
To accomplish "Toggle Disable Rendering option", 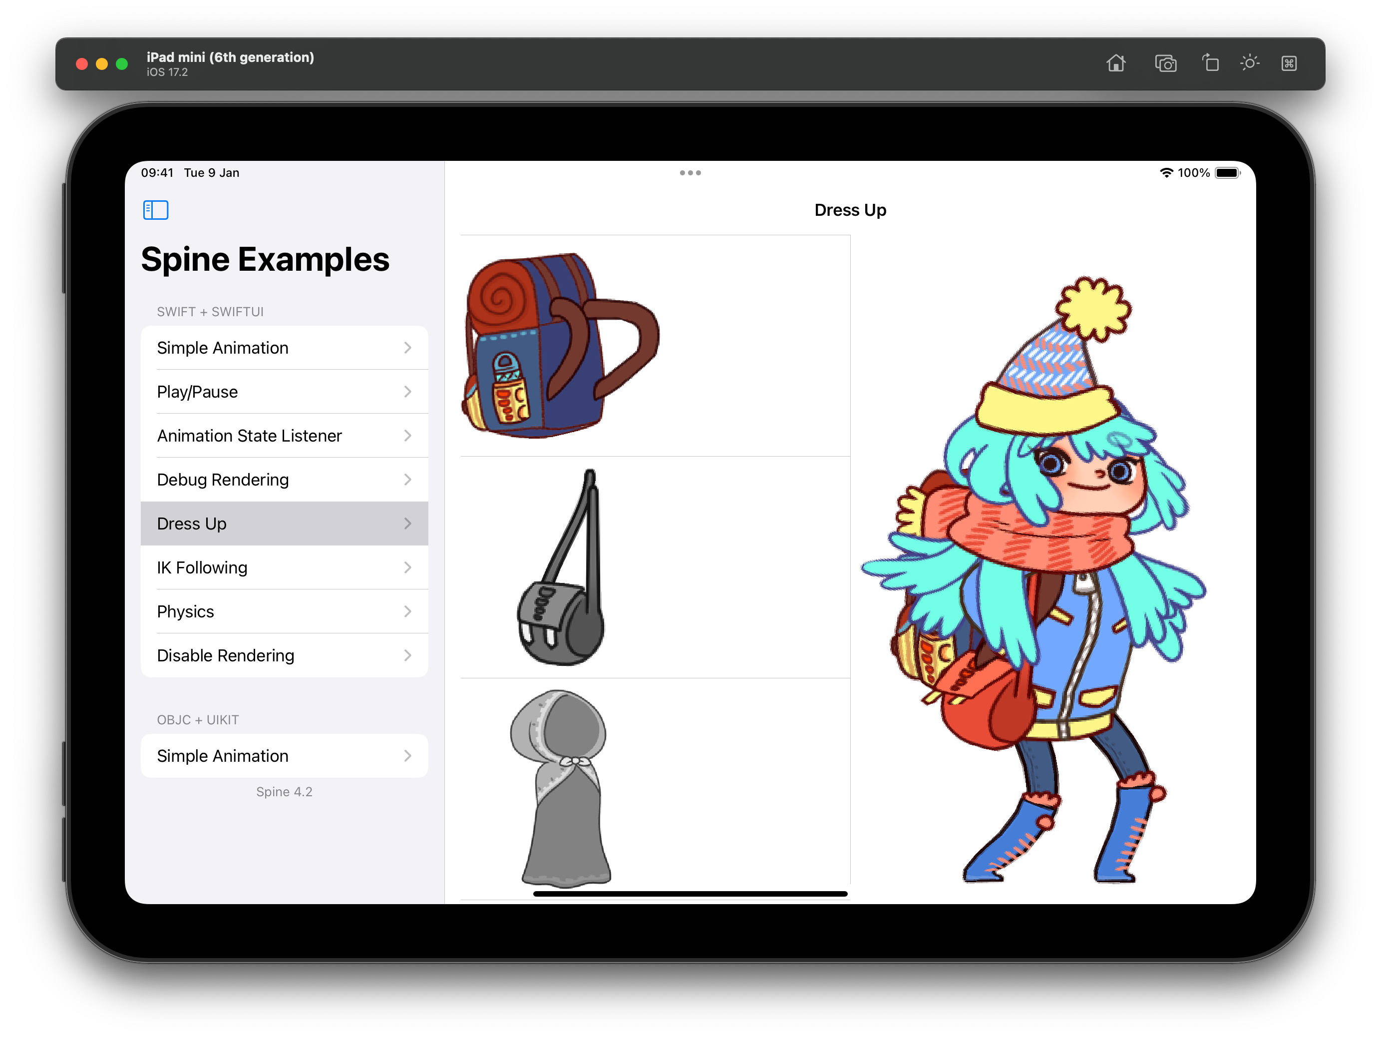I will [x=284, y=656].
